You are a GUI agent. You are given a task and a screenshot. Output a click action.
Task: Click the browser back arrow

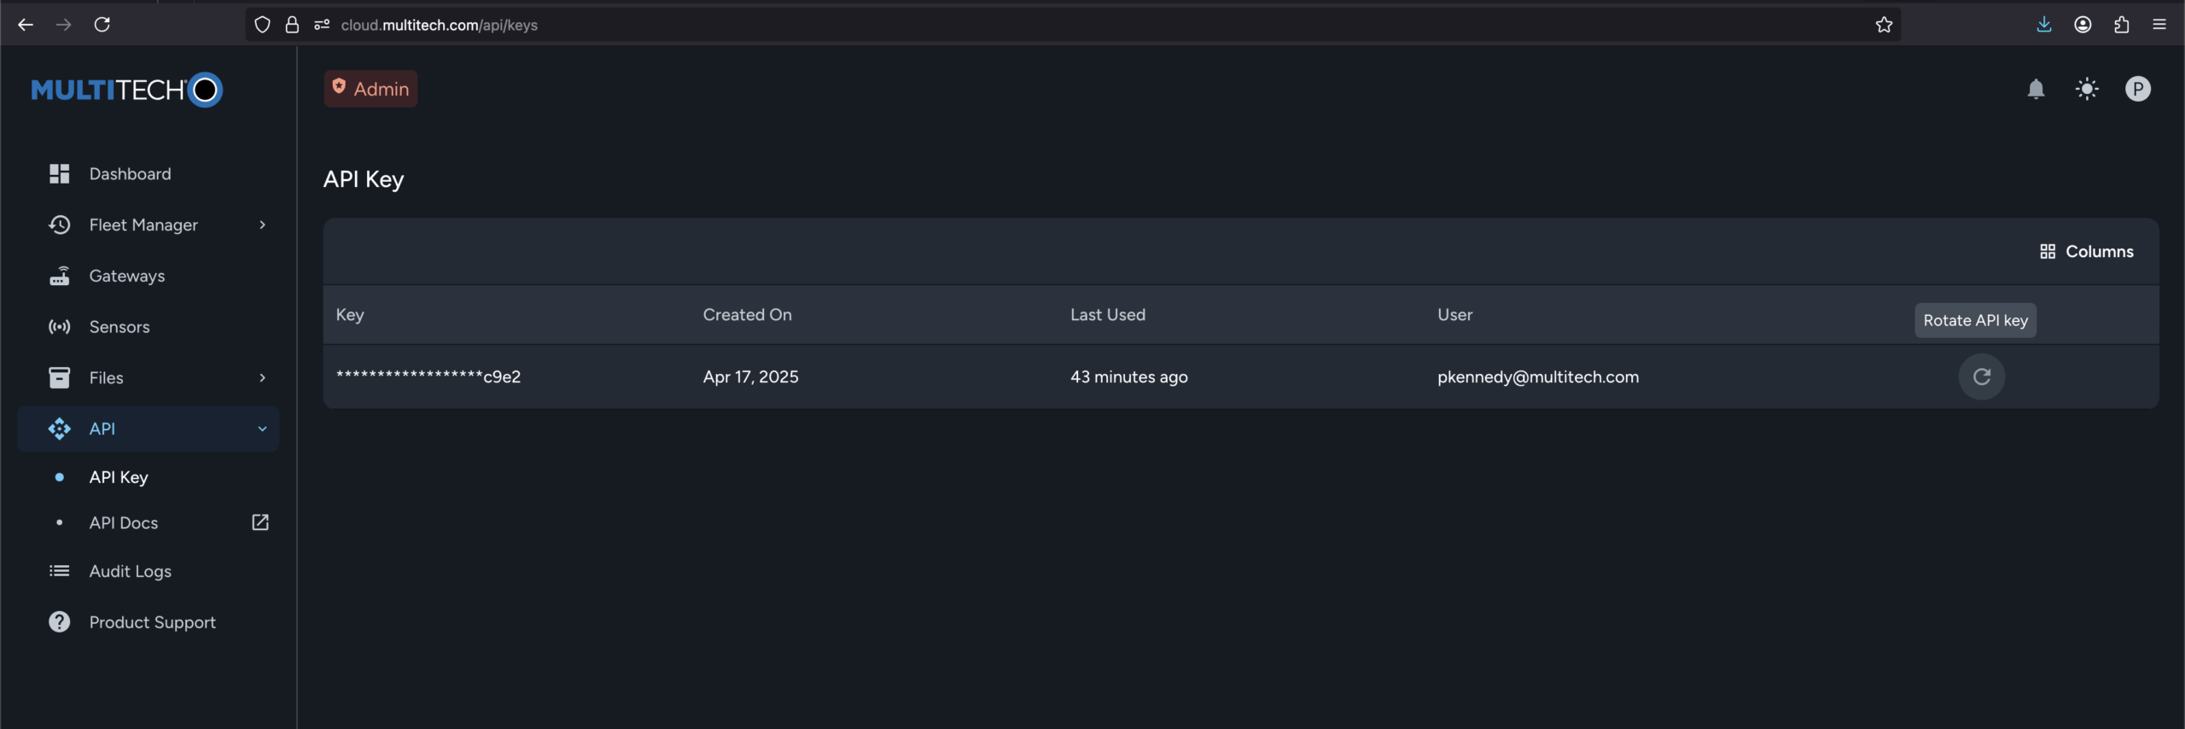tap(26, 25)
